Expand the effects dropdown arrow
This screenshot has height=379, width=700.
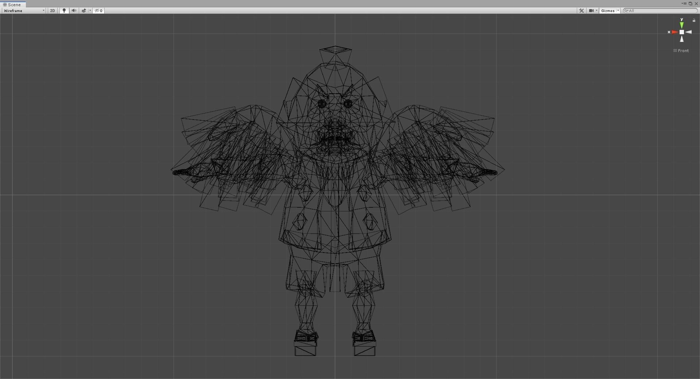pos(90,11)
